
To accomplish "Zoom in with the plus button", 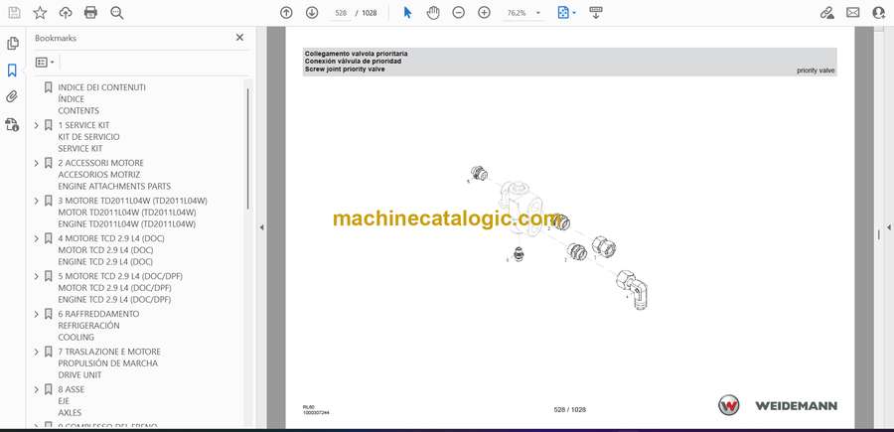I will [484, 13].
